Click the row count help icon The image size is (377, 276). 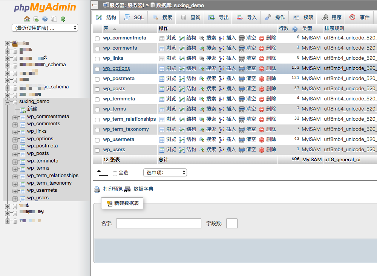click(295, 29)
